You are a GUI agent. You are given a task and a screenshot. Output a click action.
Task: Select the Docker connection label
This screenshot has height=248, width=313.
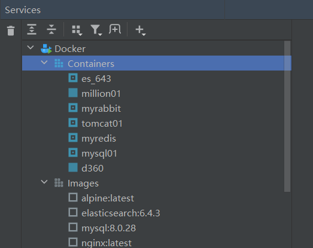click(x=70, y=49)
